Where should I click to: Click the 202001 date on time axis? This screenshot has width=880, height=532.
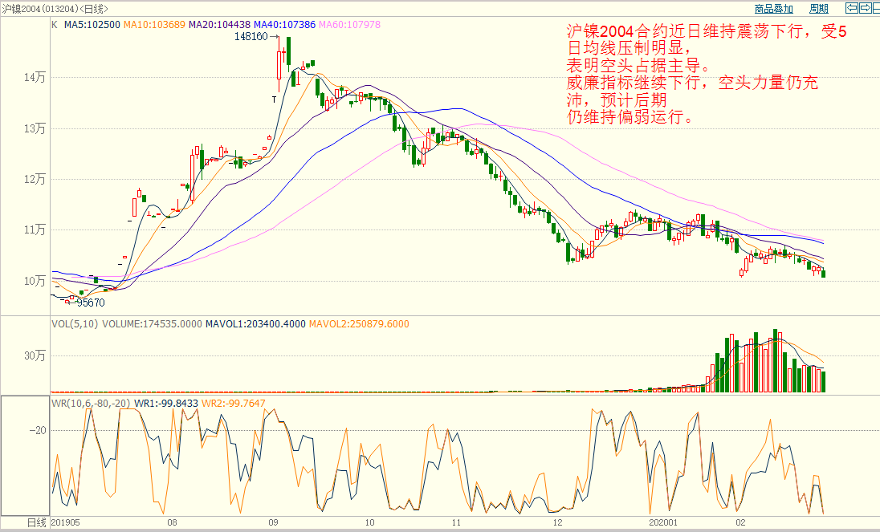click(x=667, y=522)
